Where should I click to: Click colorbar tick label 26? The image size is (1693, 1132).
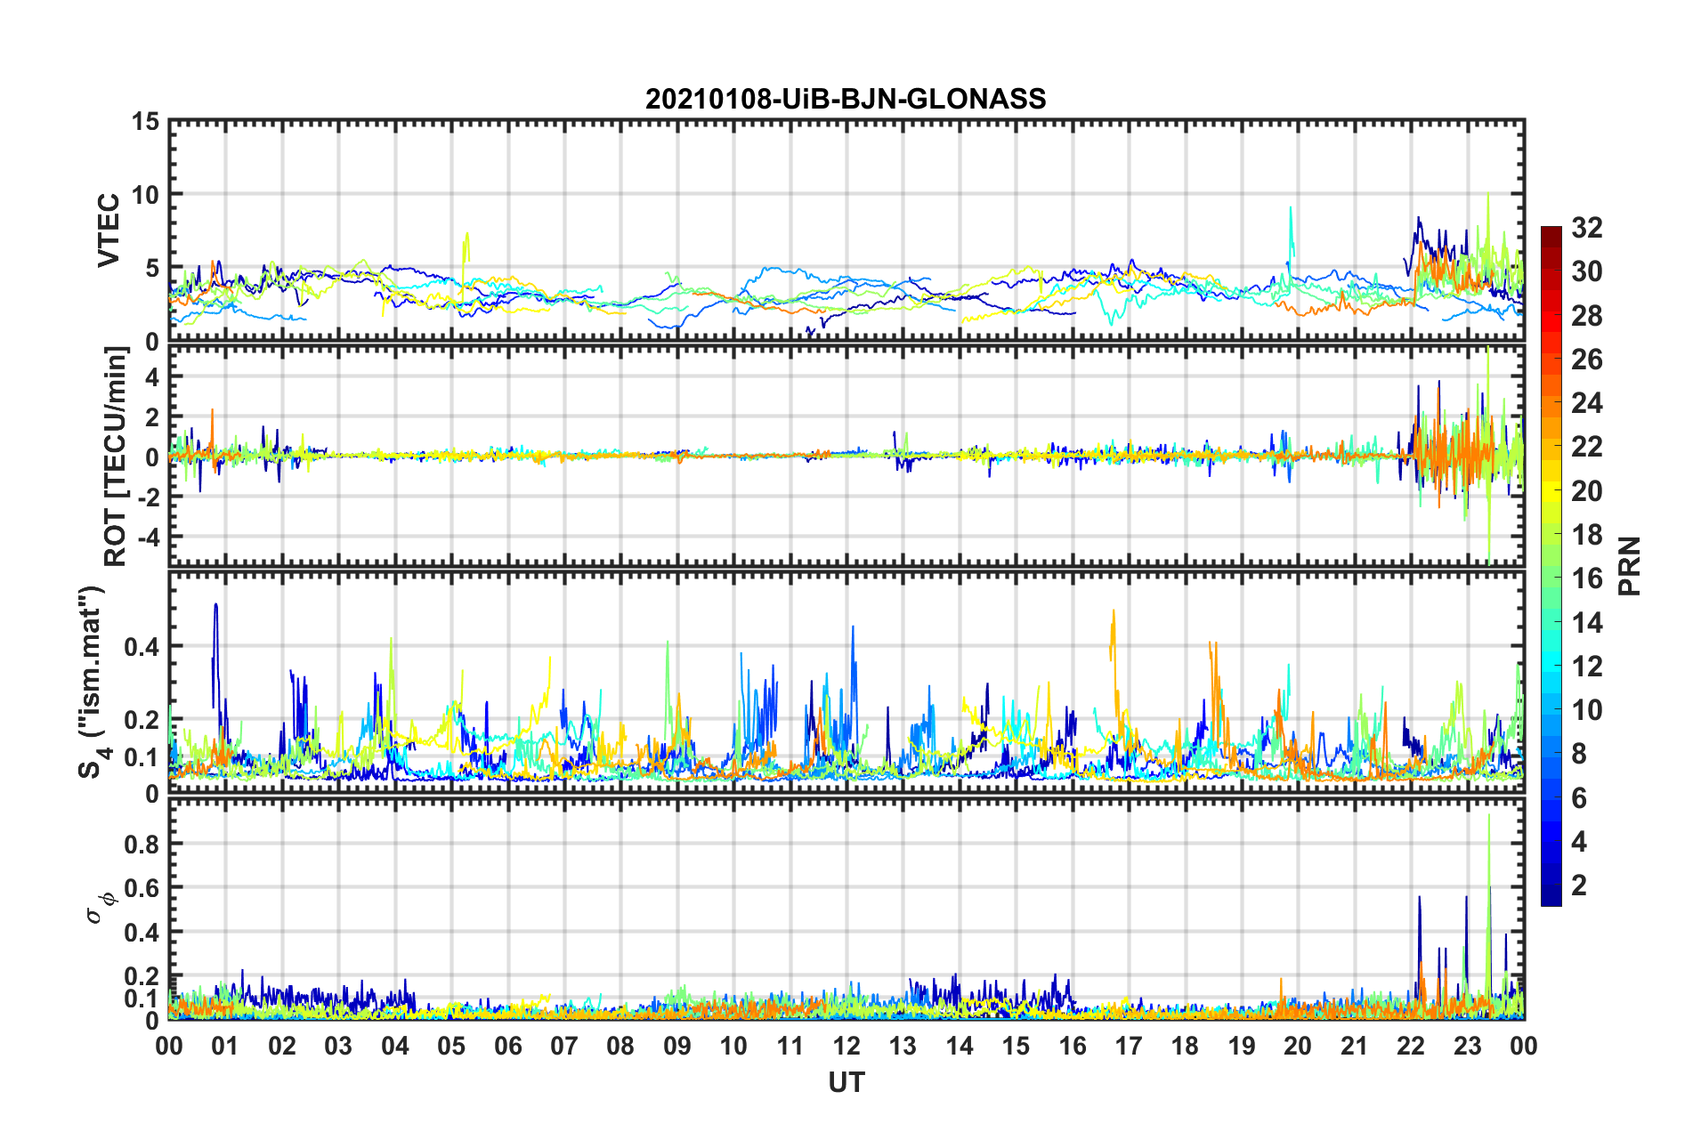pyautogui.click(x=1587, y=360)
